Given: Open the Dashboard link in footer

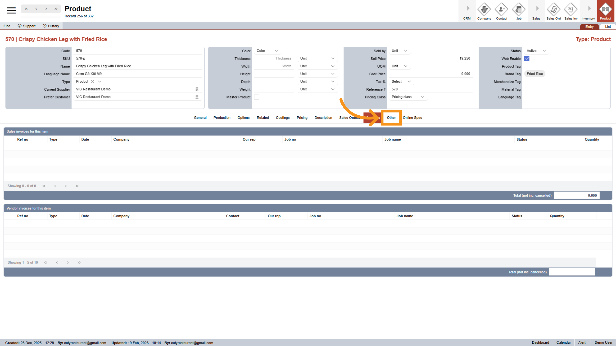Looking at the screenshot, I should 540,343.
